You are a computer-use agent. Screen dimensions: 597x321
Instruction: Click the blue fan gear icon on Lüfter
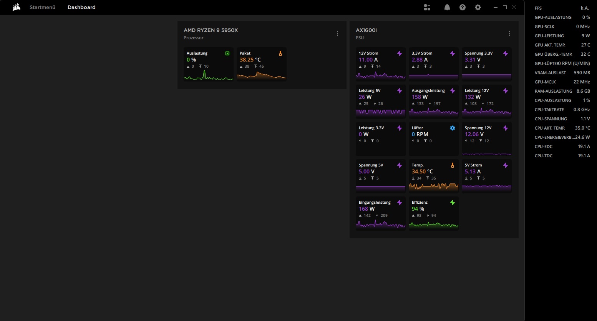[x=453, y=128]
